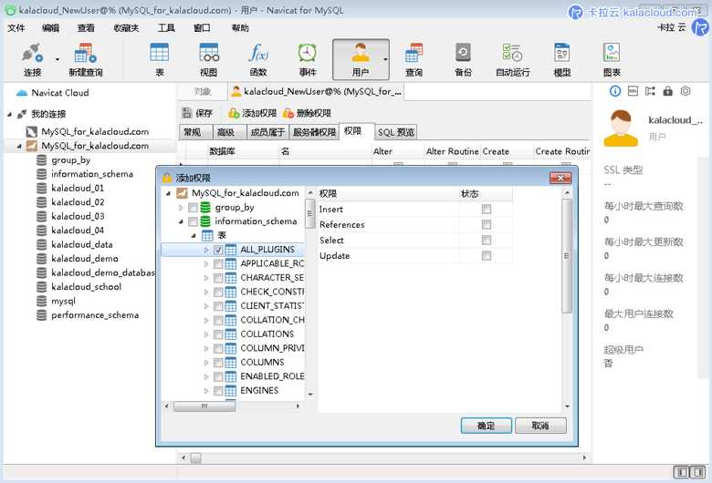Open the Connection (连接) toolbar icon
The width and height of the screenshot is (712, 483).
(x=33, y=59)
